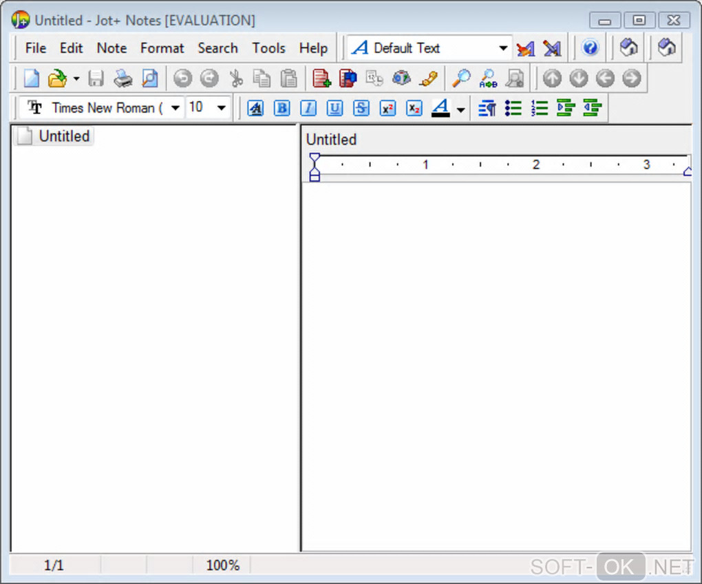702x584 pixels.
Task: Save the document with the floppy disk icon
Action: tap(96, 79)
